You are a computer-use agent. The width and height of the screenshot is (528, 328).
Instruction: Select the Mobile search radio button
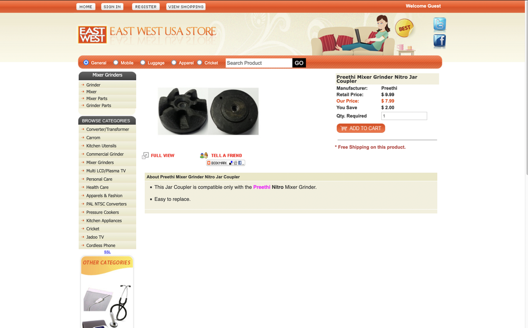pos(116,63)
